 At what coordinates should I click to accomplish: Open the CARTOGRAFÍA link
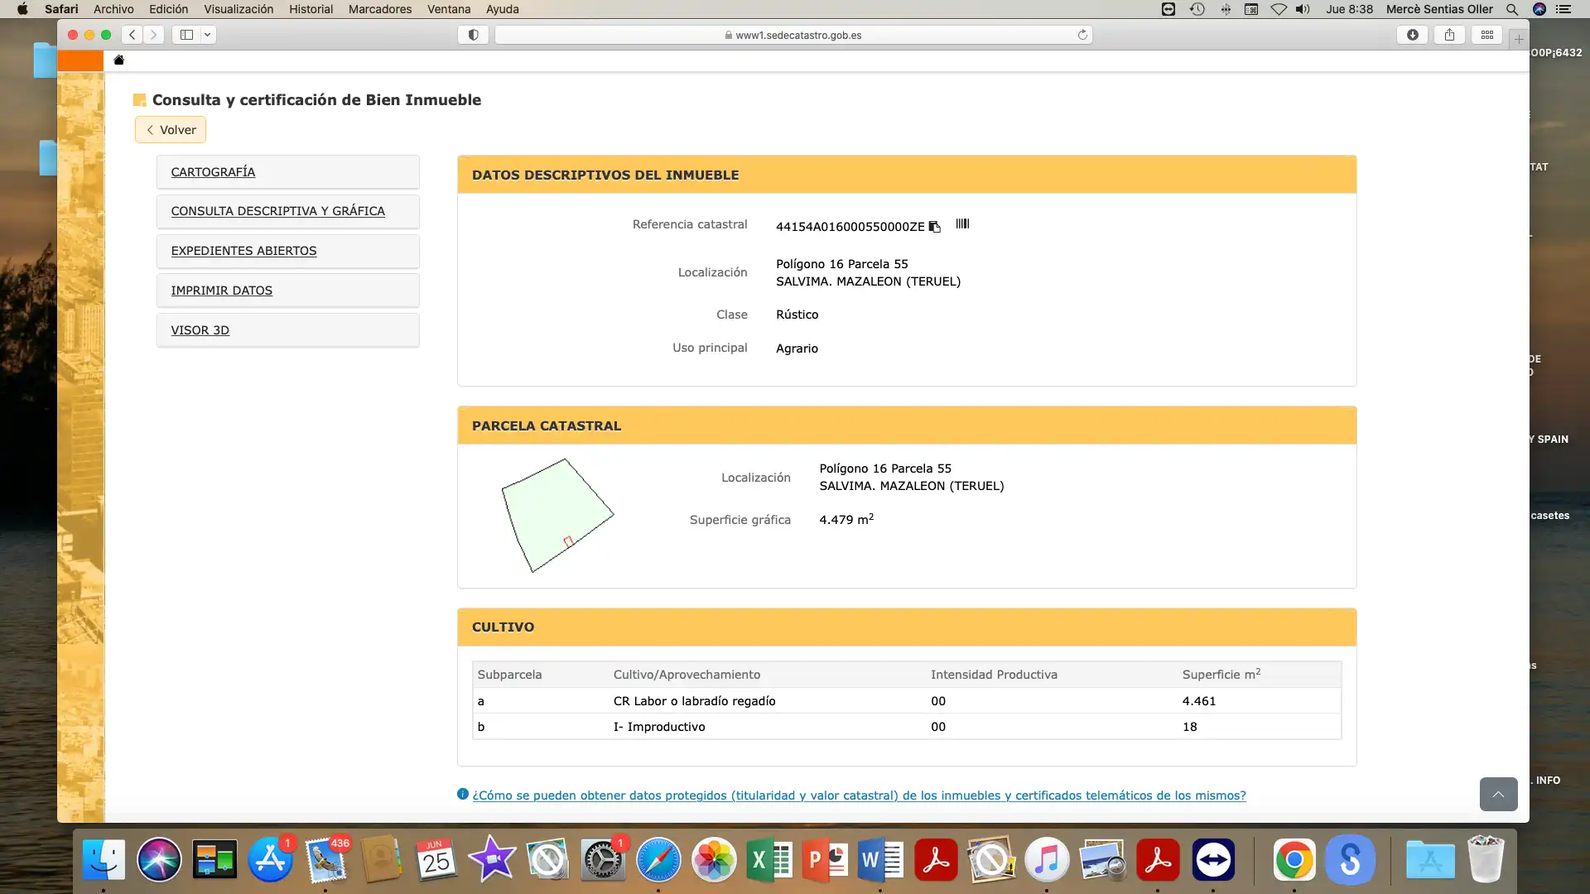[x=213, y=172]
